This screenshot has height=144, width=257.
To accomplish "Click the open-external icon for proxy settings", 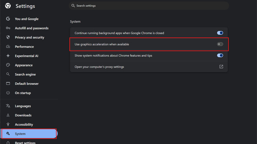I will 221,67.
